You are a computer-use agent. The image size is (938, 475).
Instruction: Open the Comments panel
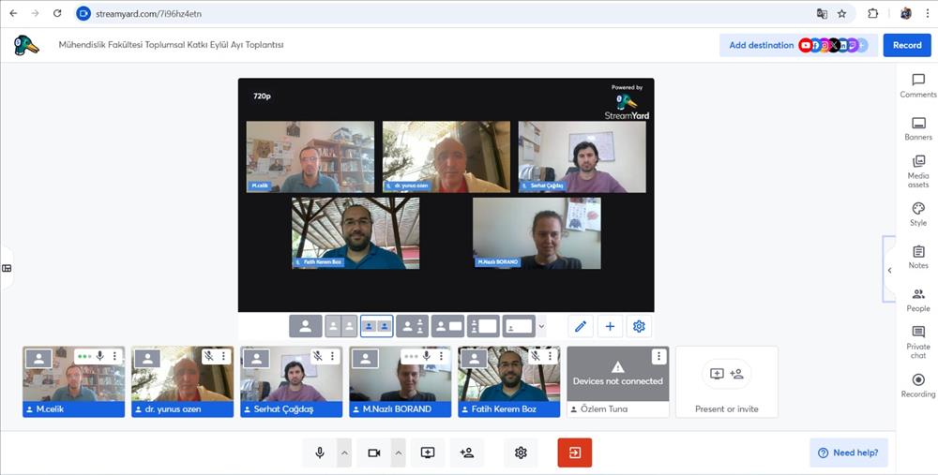(917, 85)
